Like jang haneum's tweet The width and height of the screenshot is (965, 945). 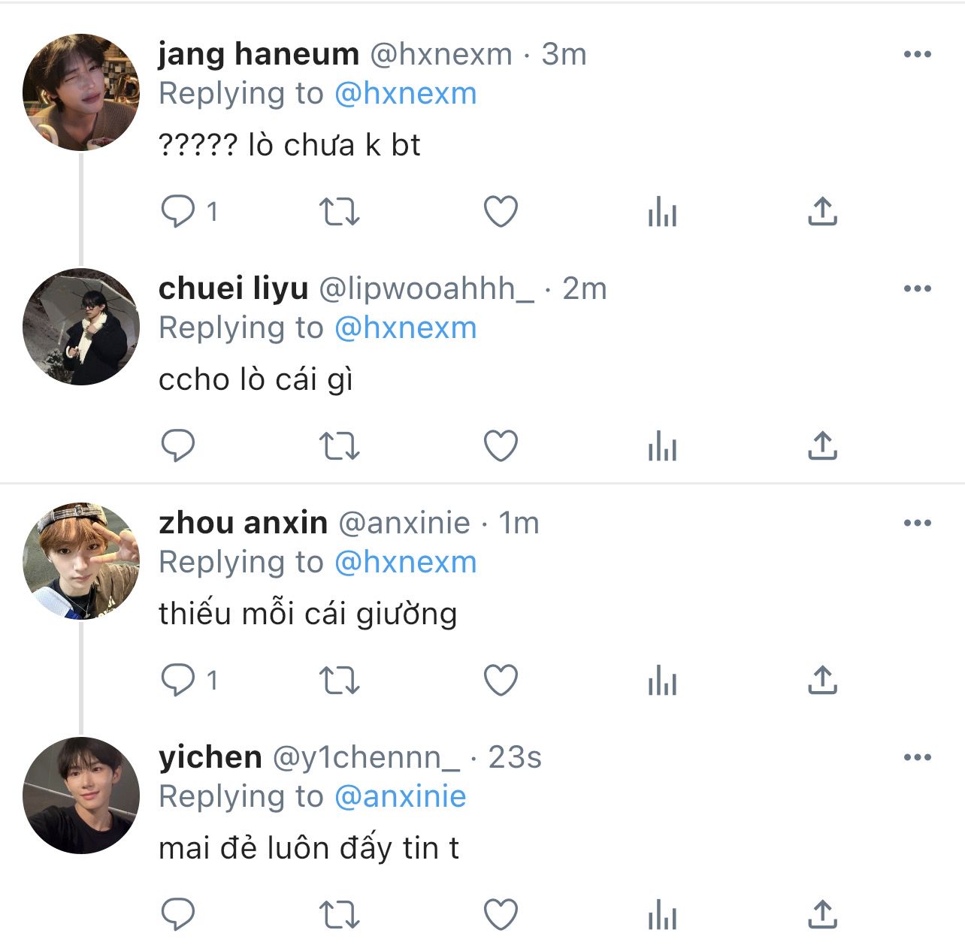click(501, 212)
